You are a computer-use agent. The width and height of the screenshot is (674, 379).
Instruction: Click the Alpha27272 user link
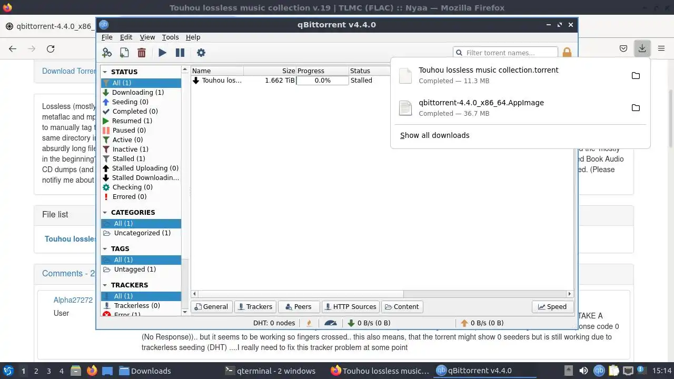click(73, 300)
